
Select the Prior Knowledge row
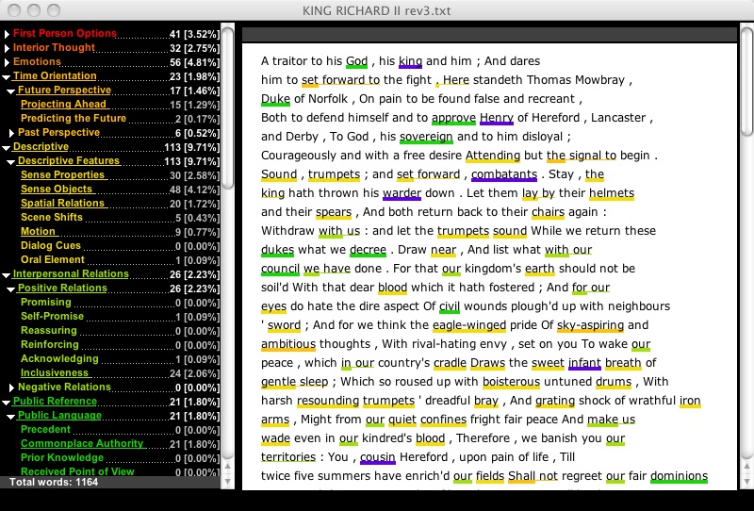point(120,457)
